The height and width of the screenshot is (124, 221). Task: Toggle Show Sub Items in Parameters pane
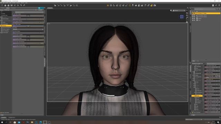pos(193,112)
